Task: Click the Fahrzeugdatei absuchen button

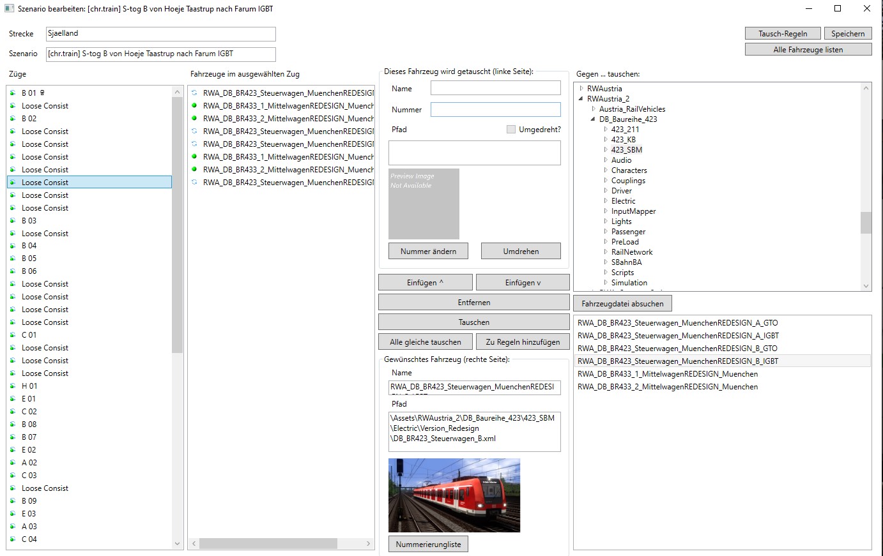Action: tap(622, 304)
